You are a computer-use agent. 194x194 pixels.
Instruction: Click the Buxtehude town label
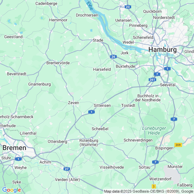point(125,66)
